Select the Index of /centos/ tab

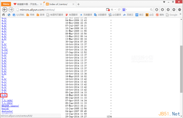coord(58,4)
